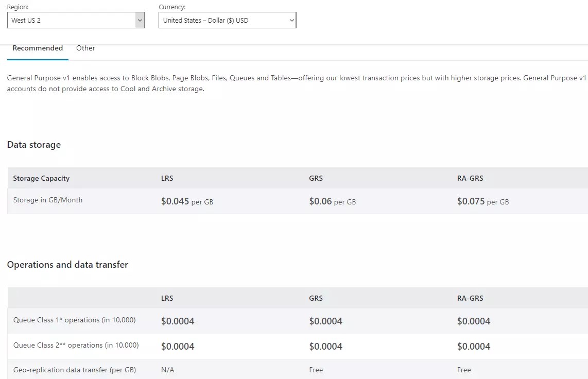
Task: Select the Recommended tab
Action: click(38, 48)
